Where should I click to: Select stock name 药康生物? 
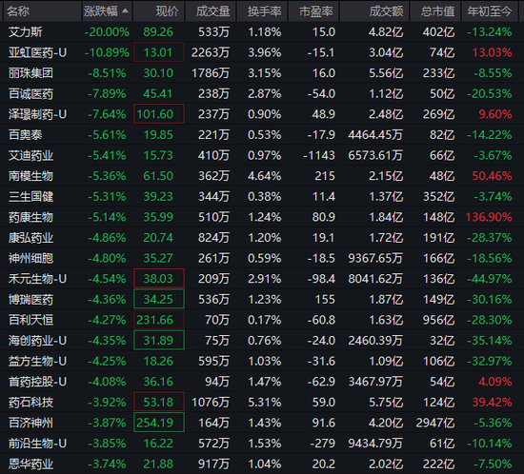point(30,217)
